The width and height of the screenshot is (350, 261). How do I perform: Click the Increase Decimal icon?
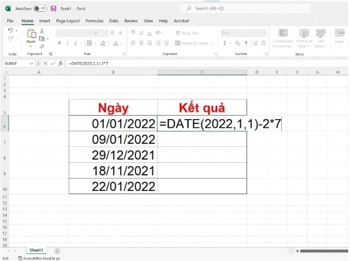pyautogui.click(x=255, y=43)
